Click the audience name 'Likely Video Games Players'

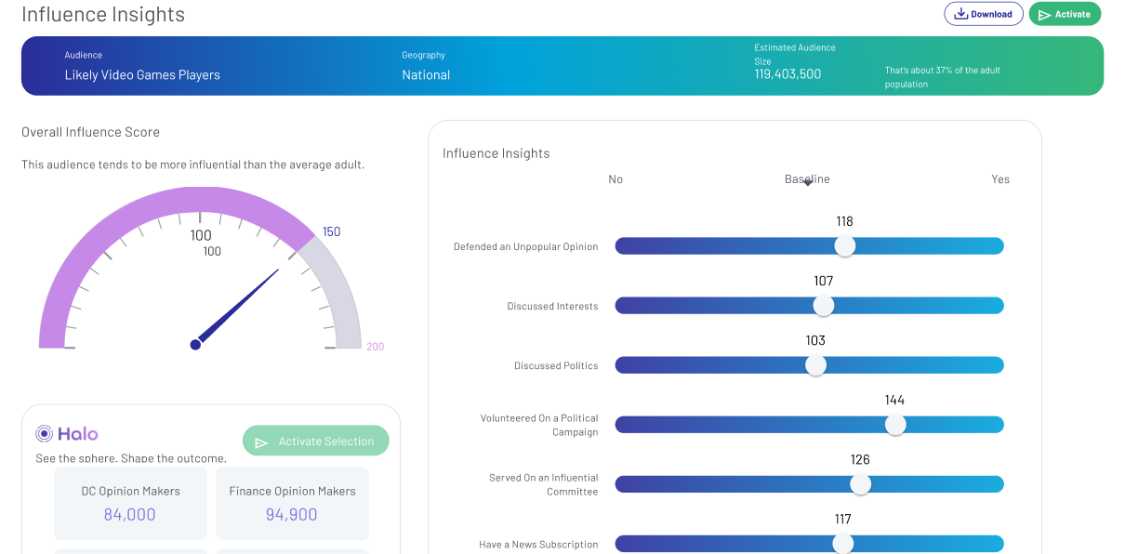pyautogui.click(x=142, y=75)
